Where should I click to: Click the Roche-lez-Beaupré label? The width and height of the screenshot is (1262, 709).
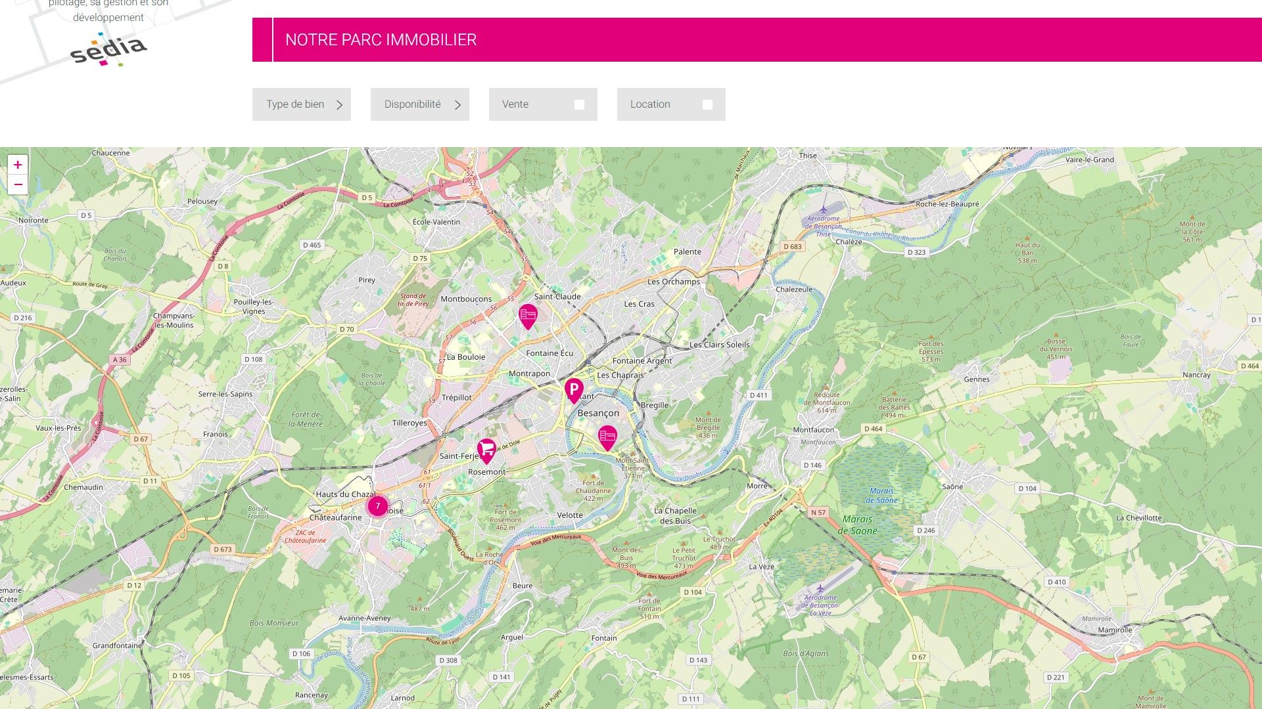coord(947,204)
